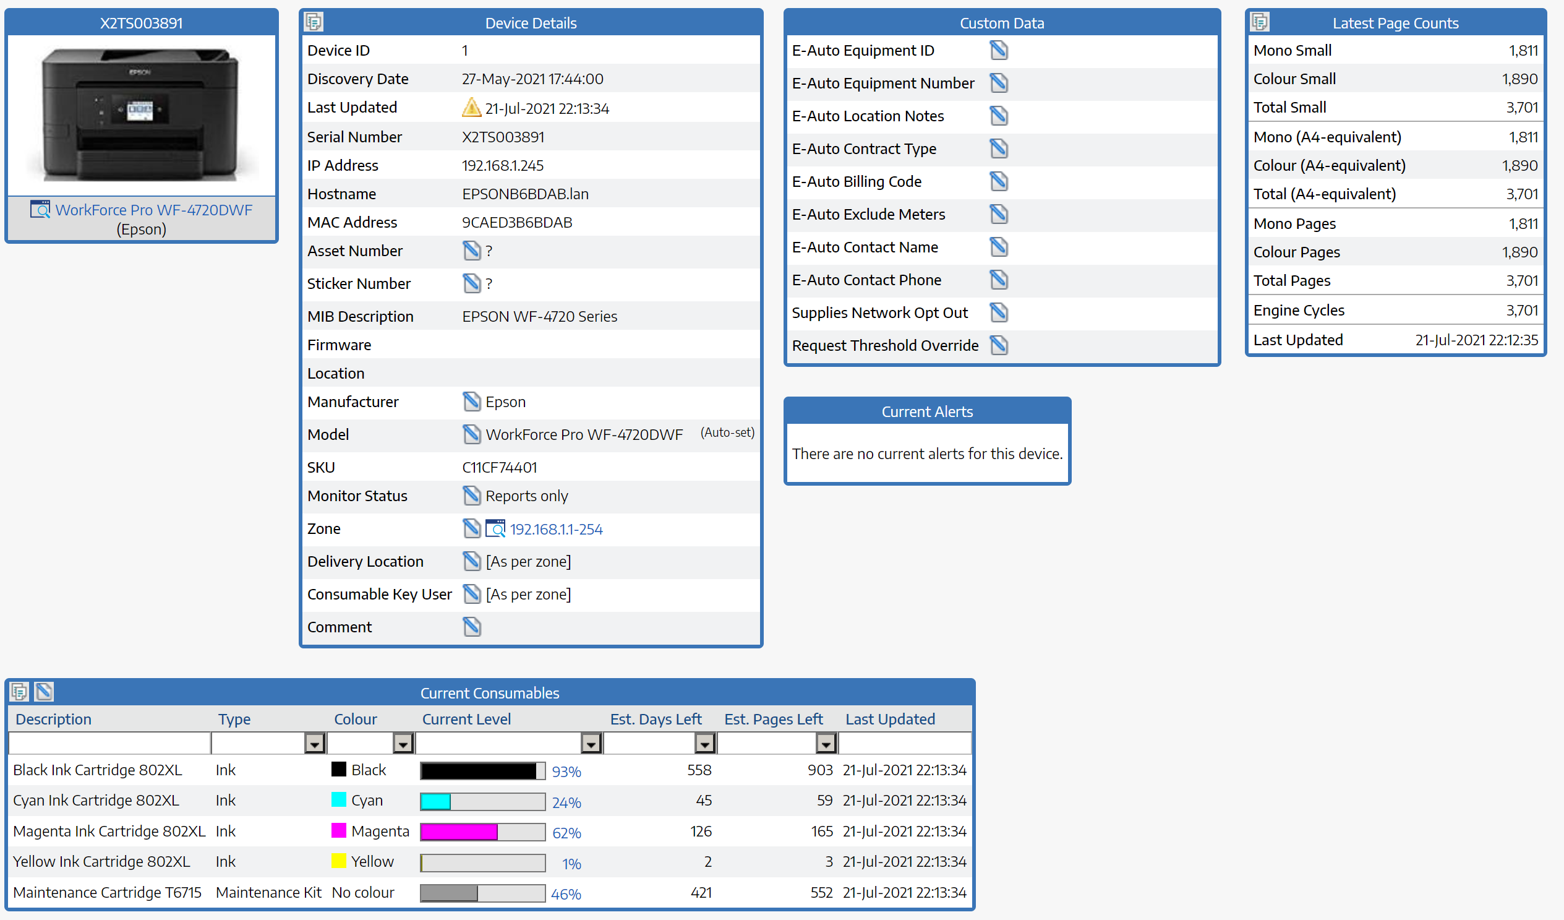Click the Last Updated filter input field

tap(904, 743)
